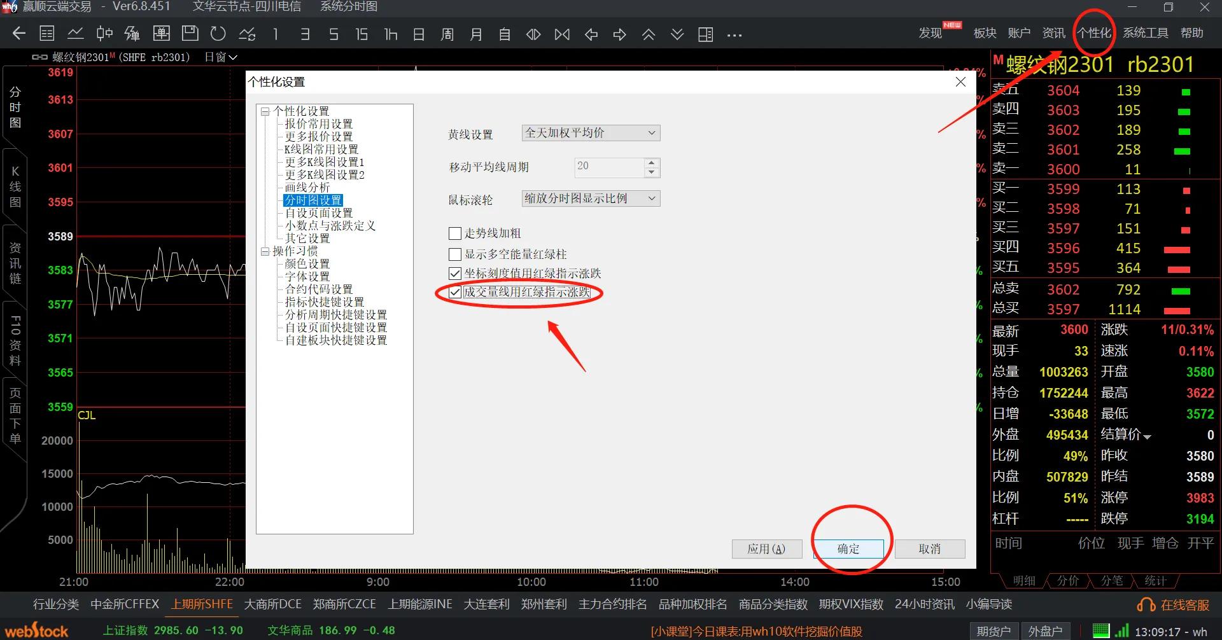This screenshot has width=1222, height=640.
Task: Open the 鼠标滚轮 dropdown
Action: click(590, 198)
